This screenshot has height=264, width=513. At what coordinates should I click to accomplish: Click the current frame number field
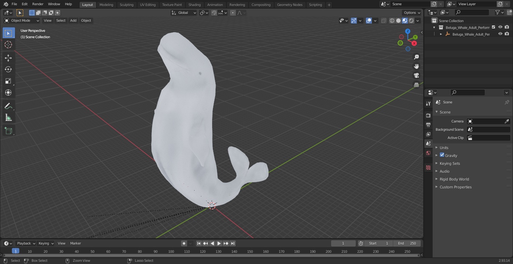pos(343,243)
